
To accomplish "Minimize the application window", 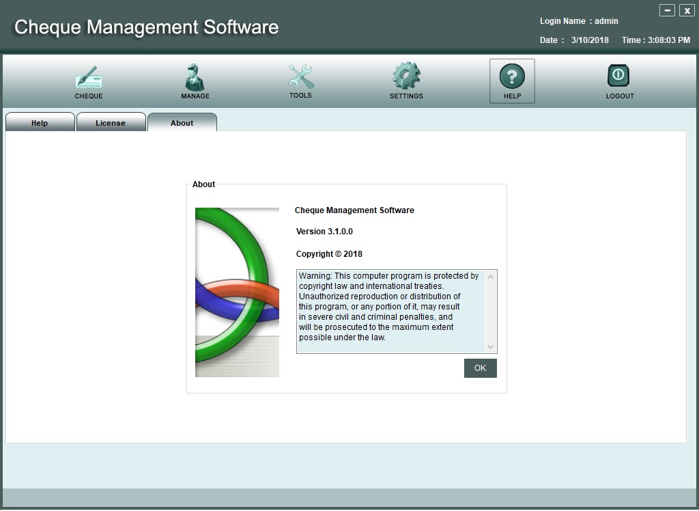I will [x=667, y=10].
